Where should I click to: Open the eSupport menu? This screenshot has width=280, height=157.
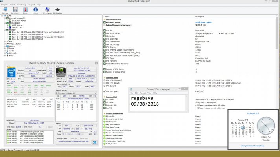point(31,5)
